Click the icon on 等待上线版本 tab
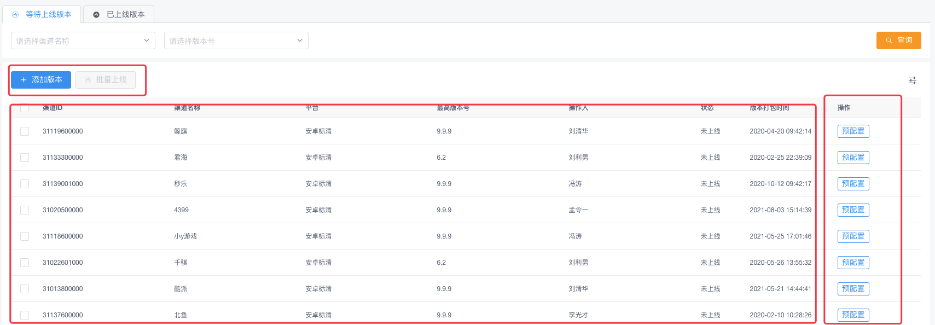Image resolution: width=935 pixels, height=325 pixels. tap(15, 15)
